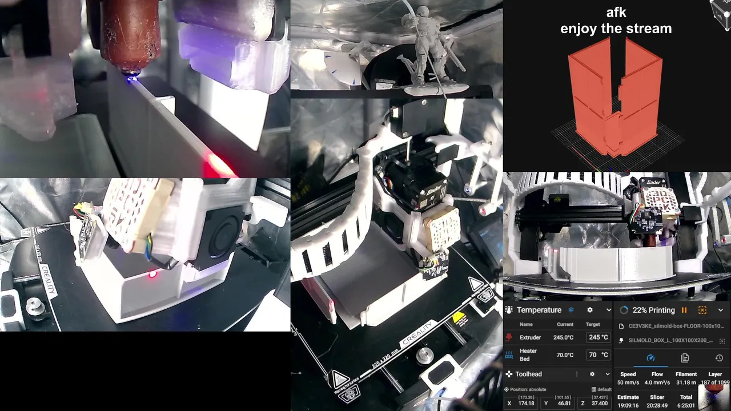Click the print progress circle indicator
The width and height of the screenshot is (731, 411).
click(x=624, y=310)
